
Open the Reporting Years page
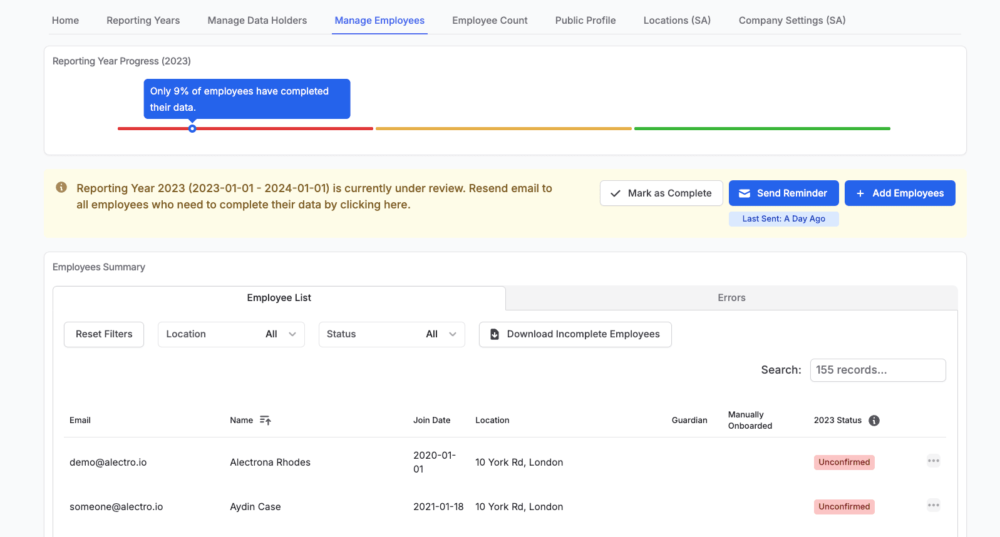[x=143, y=21]
